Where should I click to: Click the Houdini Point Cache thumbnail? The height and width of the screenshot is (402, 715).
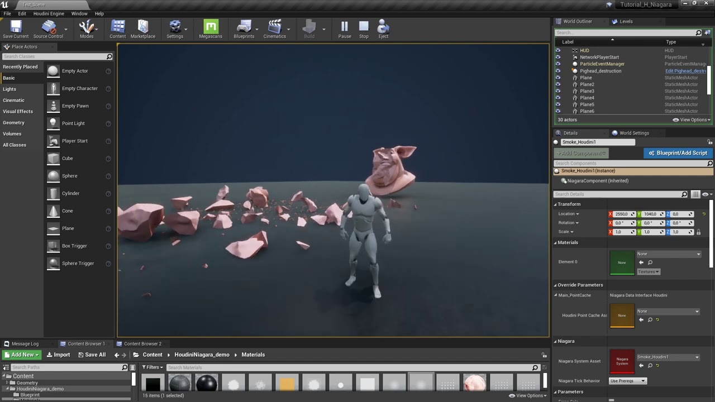(622, 315)
